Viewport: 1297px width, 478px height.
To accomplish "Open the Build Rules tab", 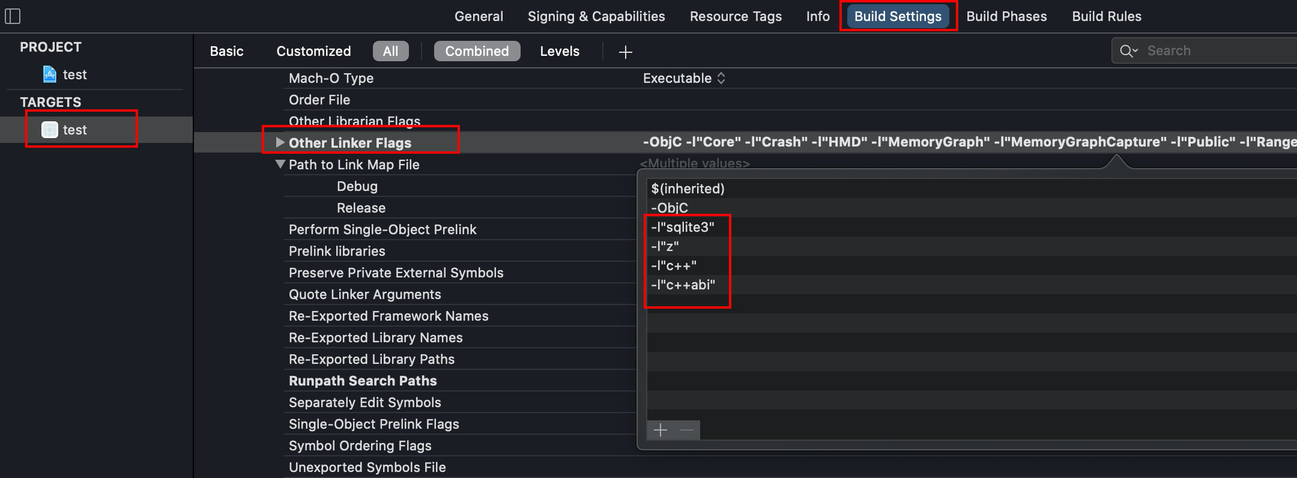I will coord(1107,16).
